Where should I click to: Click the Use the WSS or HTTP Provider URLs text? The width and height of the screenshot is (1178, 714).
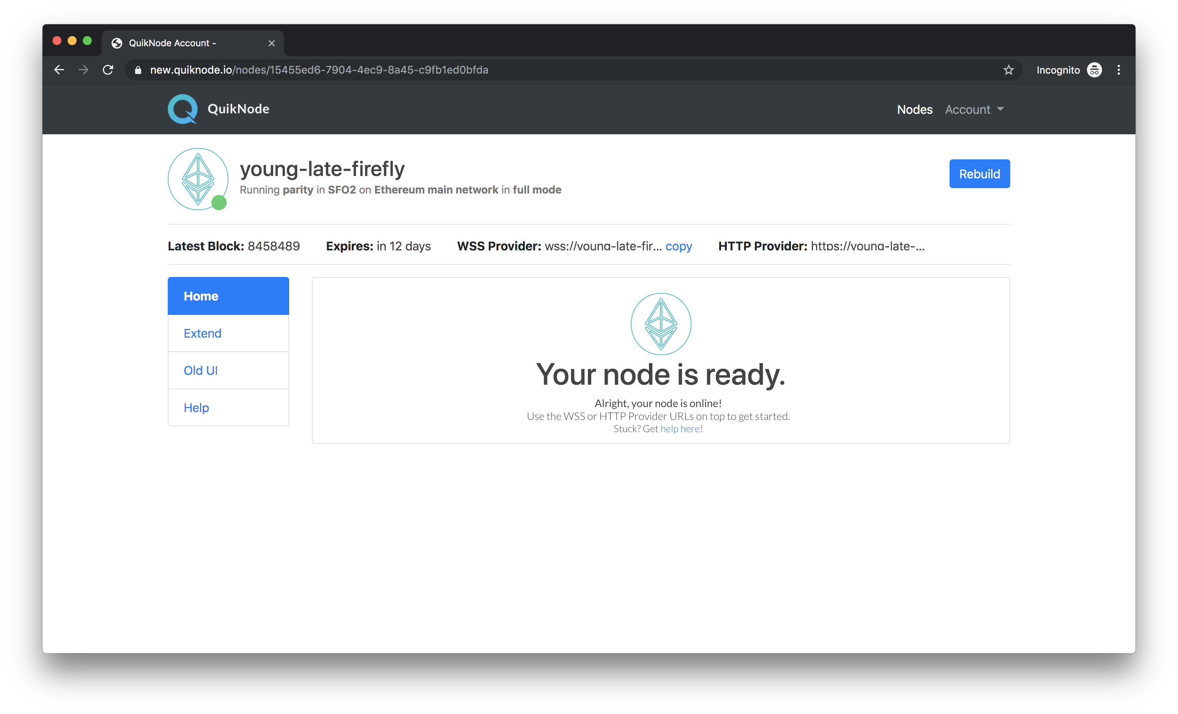tap(658, 416)
